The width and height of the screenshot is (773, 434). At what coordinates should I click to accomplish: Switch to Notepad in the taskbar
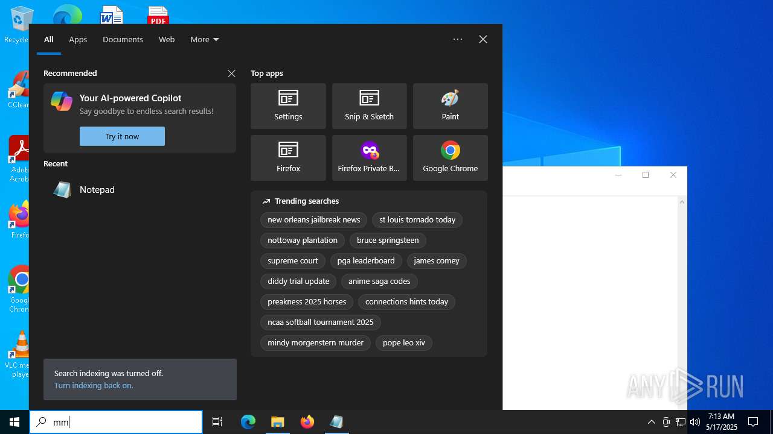click(336, 422)
